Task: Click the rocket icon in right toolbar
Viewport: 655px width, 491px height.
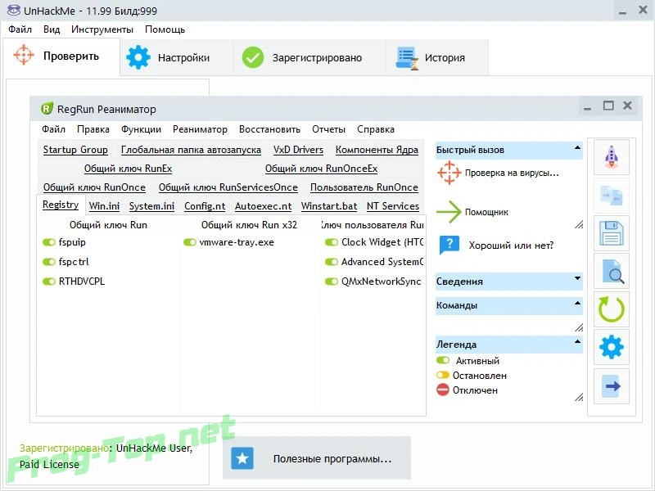Action: 611,156
